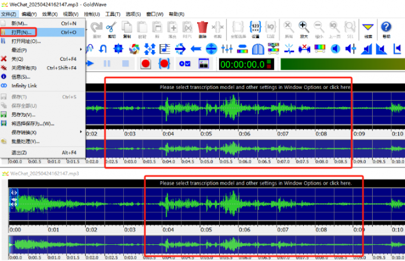Click the equalizer sliders effect icon

[227, 49]
